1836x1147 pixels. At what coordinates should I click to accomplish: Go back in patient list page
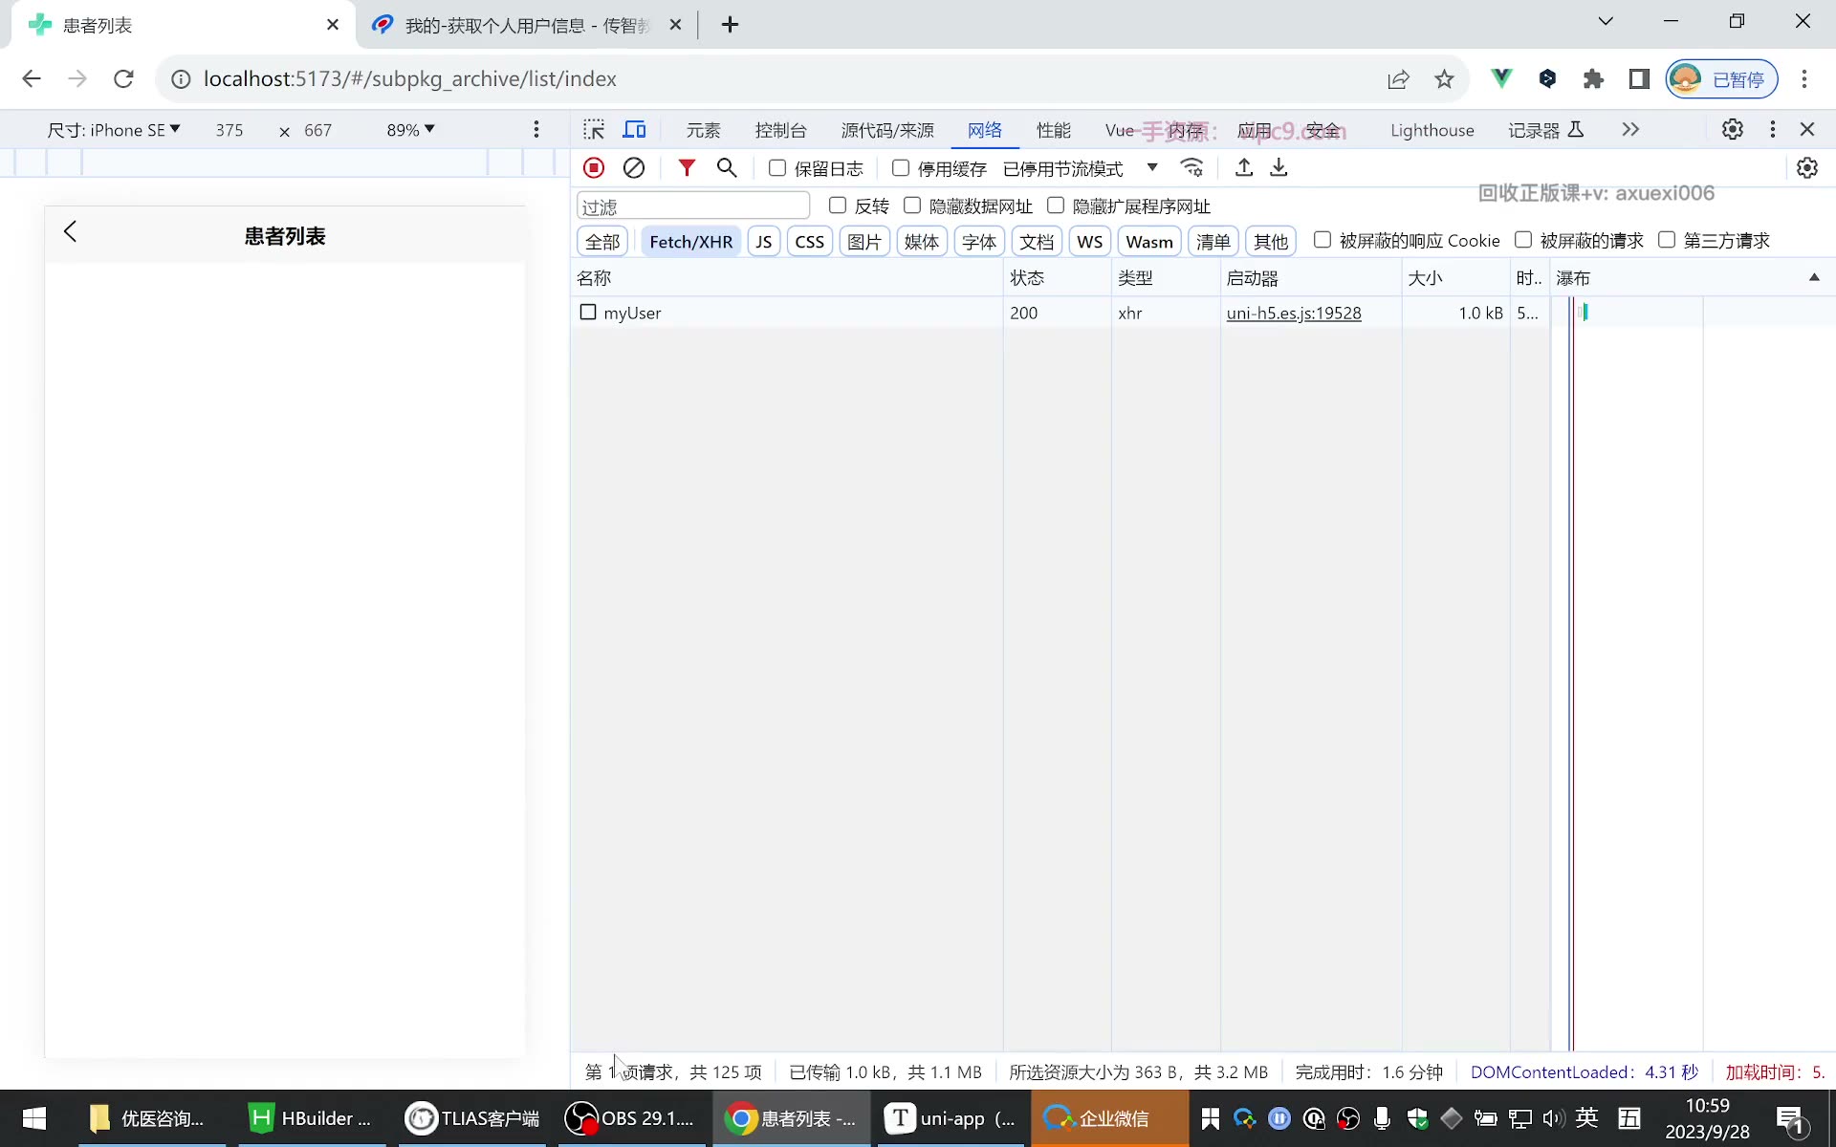(x=70, y=231)
